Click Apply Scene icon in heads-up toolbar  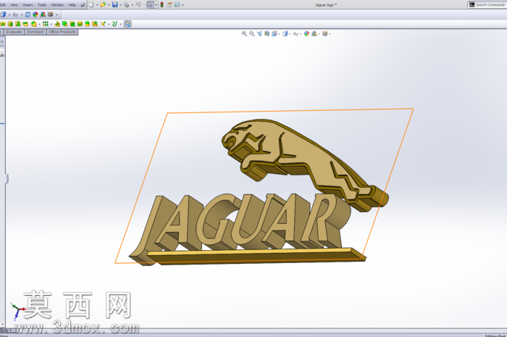pos(314,33)
